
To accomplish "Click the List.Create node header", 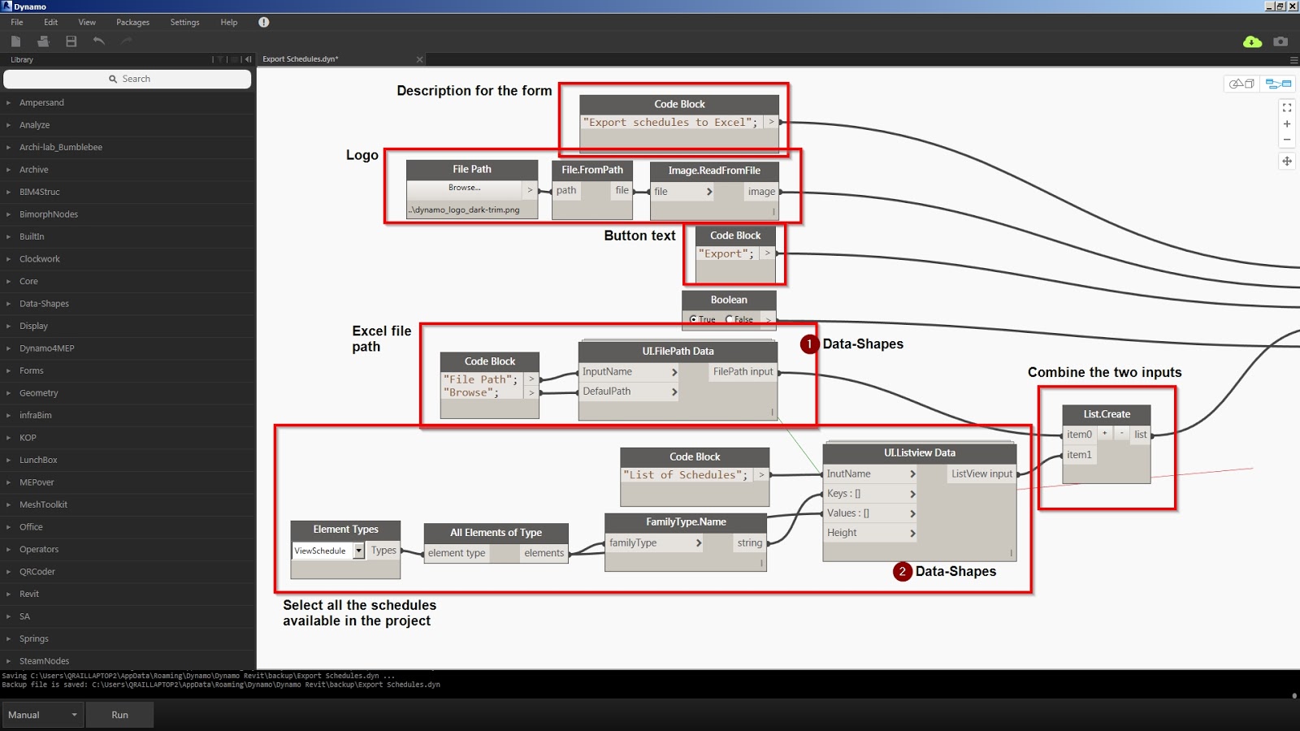I will coord(1107,414).
